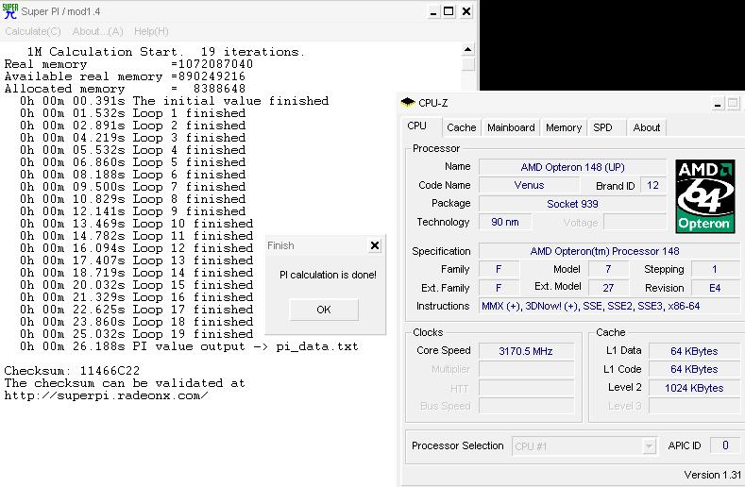The width and height of the screenshot is (745, 487).
Task: Switch to the Mainboard tab in CPU-Z
Action: coord(511,127)
